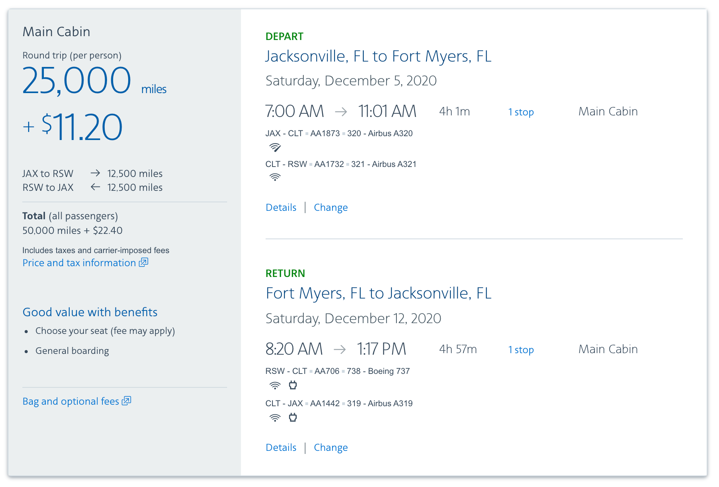Screen dimensions: 719x487
Task: Open Details for the departing flight
Action: (x=281, y=207)
